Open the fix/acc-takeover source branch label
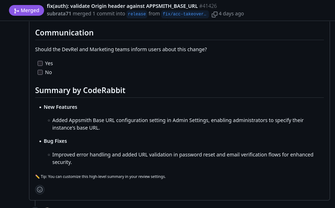This screenshot has height=208, width=335. [x=185, y=14]
